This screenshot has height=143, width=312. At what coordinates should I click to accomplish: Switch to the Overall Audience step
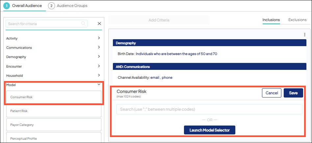[x=23, y=6]
